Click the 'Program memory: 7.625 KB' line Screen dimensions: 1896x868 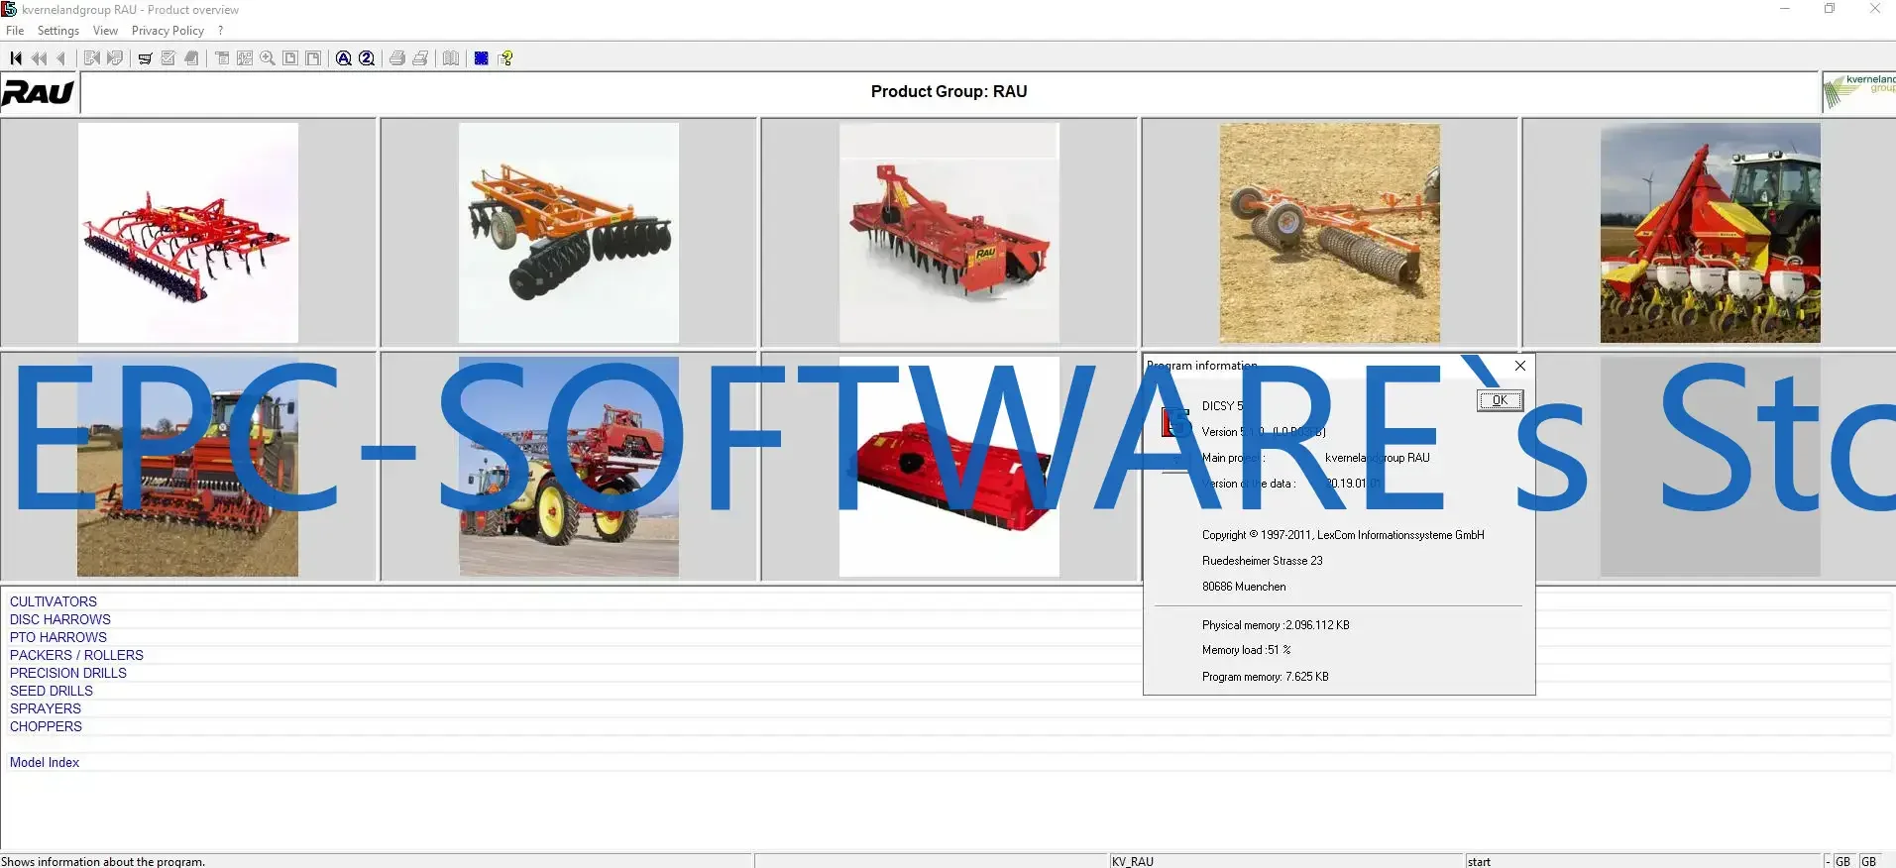click(1266, 677)
